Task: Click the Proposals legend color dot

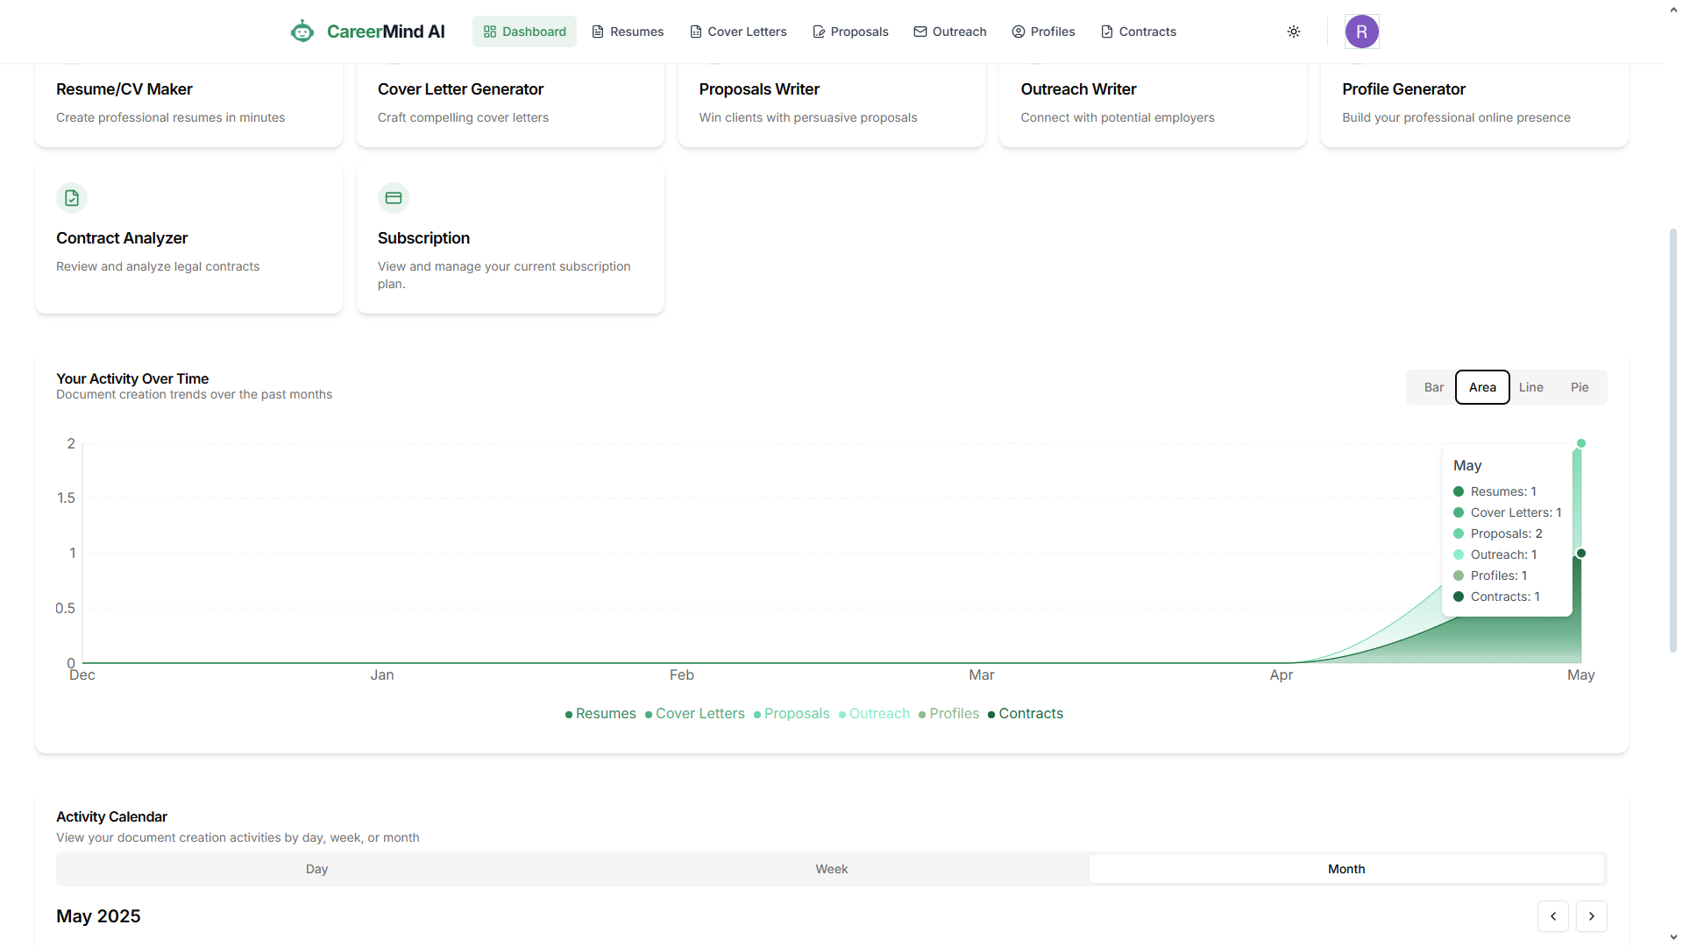Action: [x=757, y=715]
